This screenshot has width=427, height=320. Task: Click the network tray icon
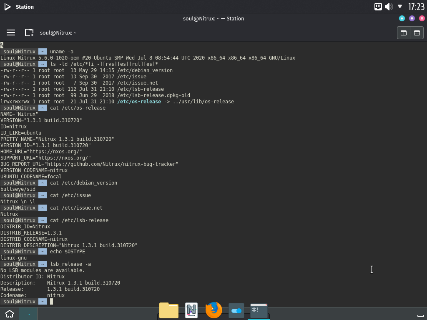378,7
